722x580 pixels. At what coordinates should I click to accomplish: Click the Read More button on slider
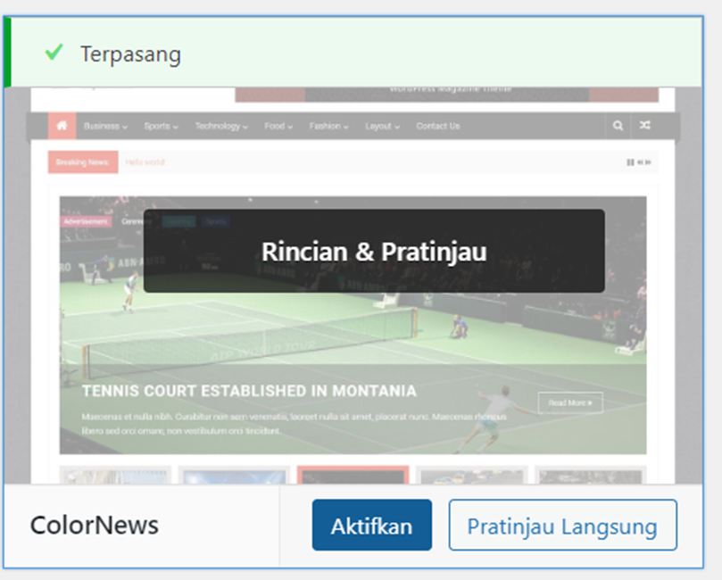[569, 403]
